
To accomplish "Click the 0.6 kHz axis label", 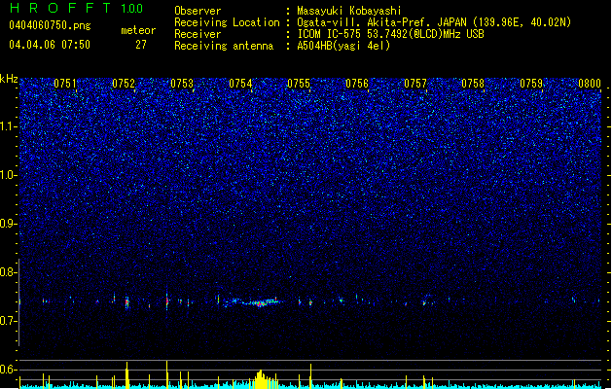I will [x=8, y=370].
